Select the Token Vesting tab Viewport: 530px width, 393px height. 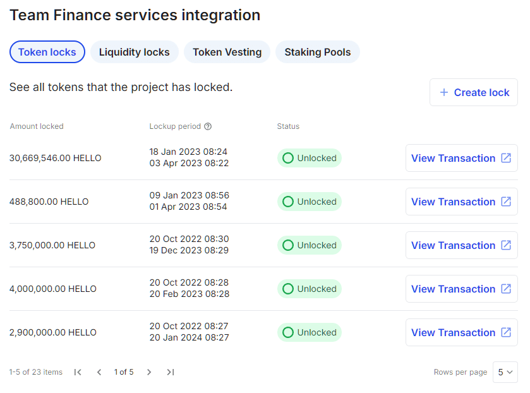pyautogui.click(x=227, y=52)
